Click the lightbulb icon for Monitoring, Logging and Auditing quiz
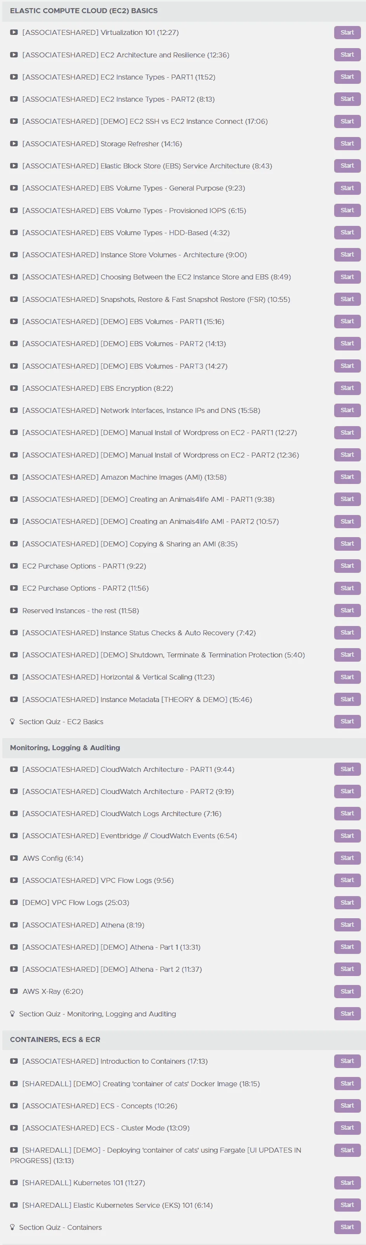The width and height of the screenshot is (366, 1245). [12, 1014]
